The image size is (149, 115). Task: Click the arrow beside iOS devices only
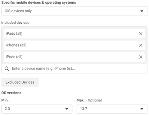click(142, 11)
